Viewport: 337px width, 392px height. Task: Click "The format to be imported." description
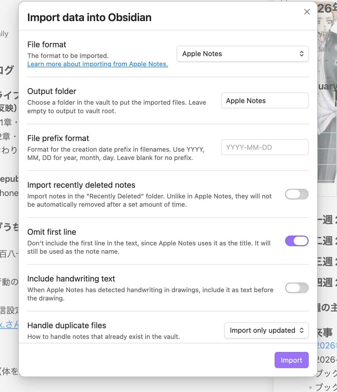point(68,56)
